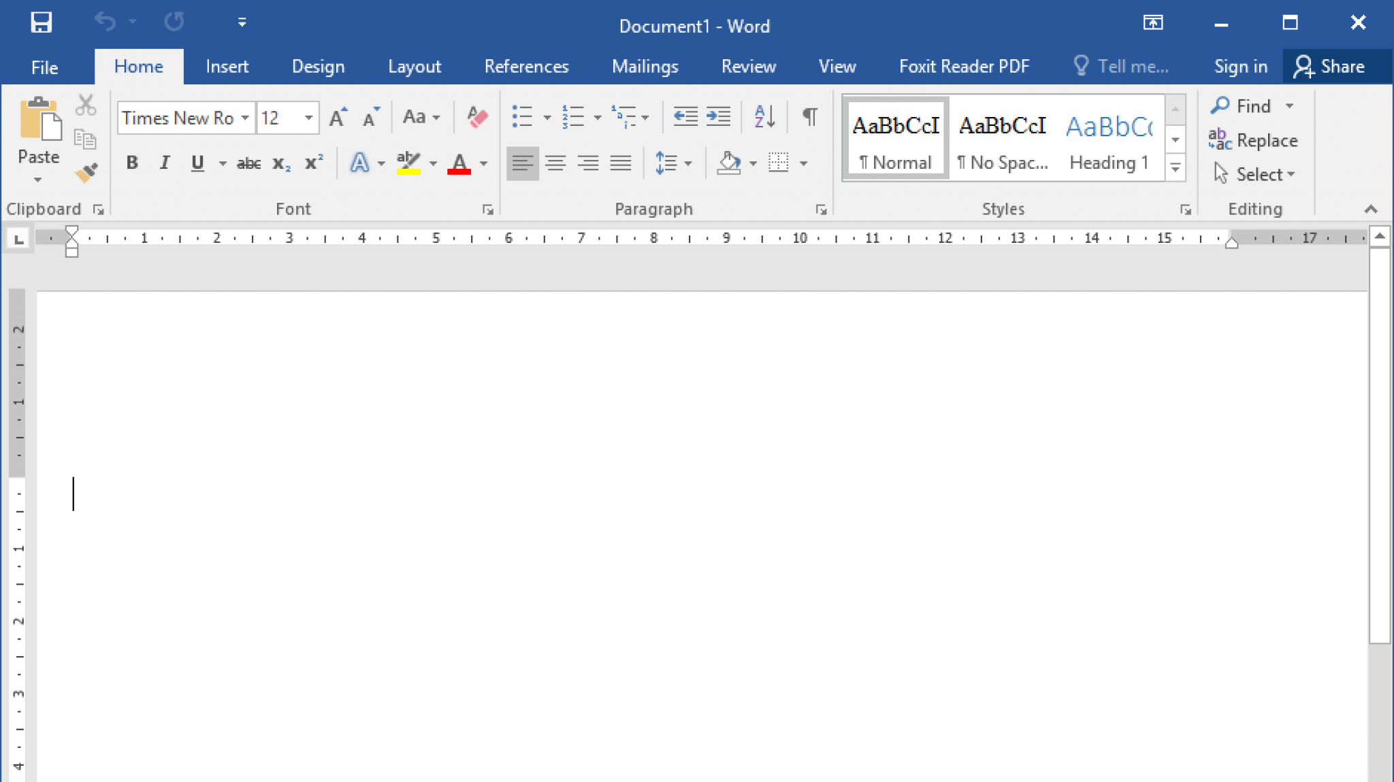The height and width of the screenshot is (782, 1394).
Task: Select the Increase Indent icon
Action: click(718, 116)
